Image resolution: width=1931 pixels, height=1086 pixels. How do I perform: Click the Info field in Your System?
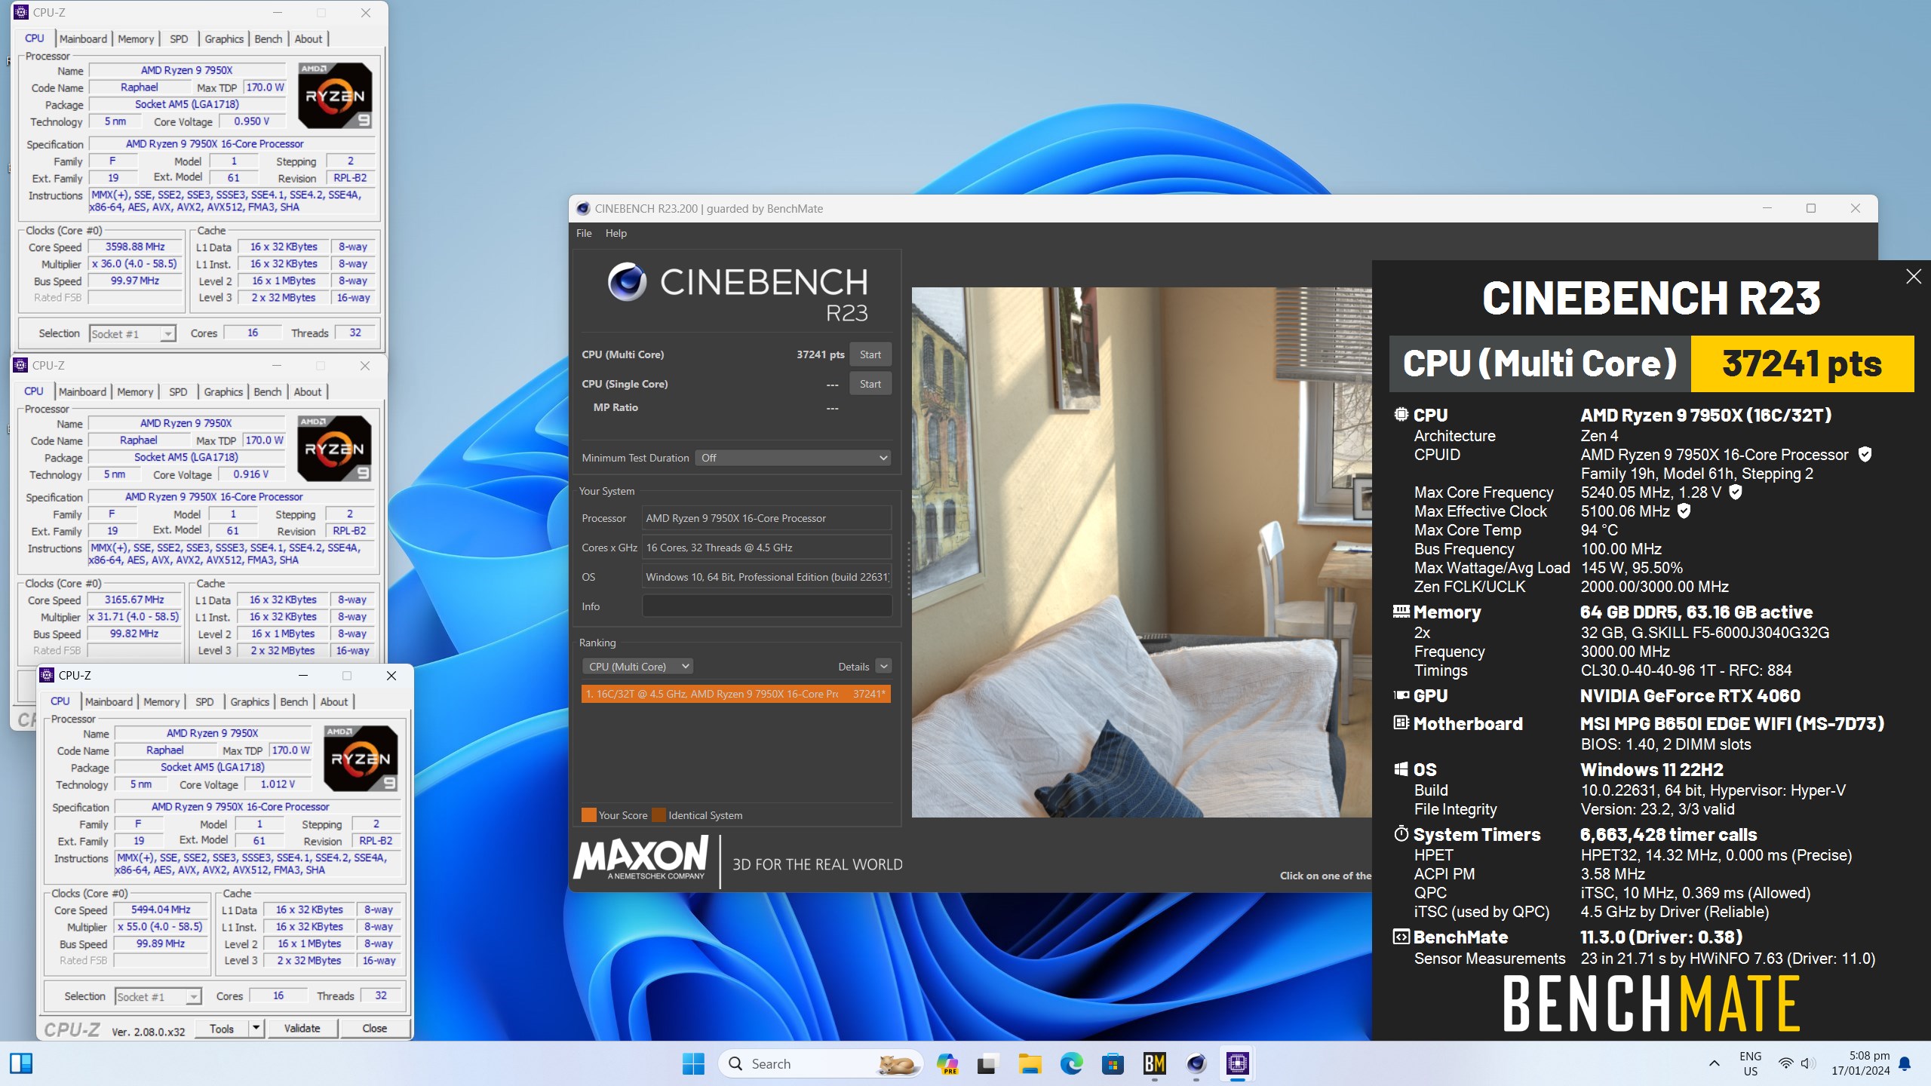(766, 606)
